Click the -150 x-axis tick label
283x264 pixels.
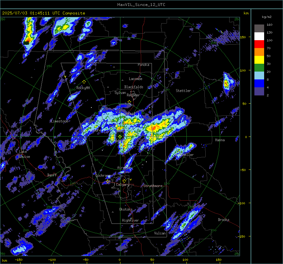coord(19,260)
